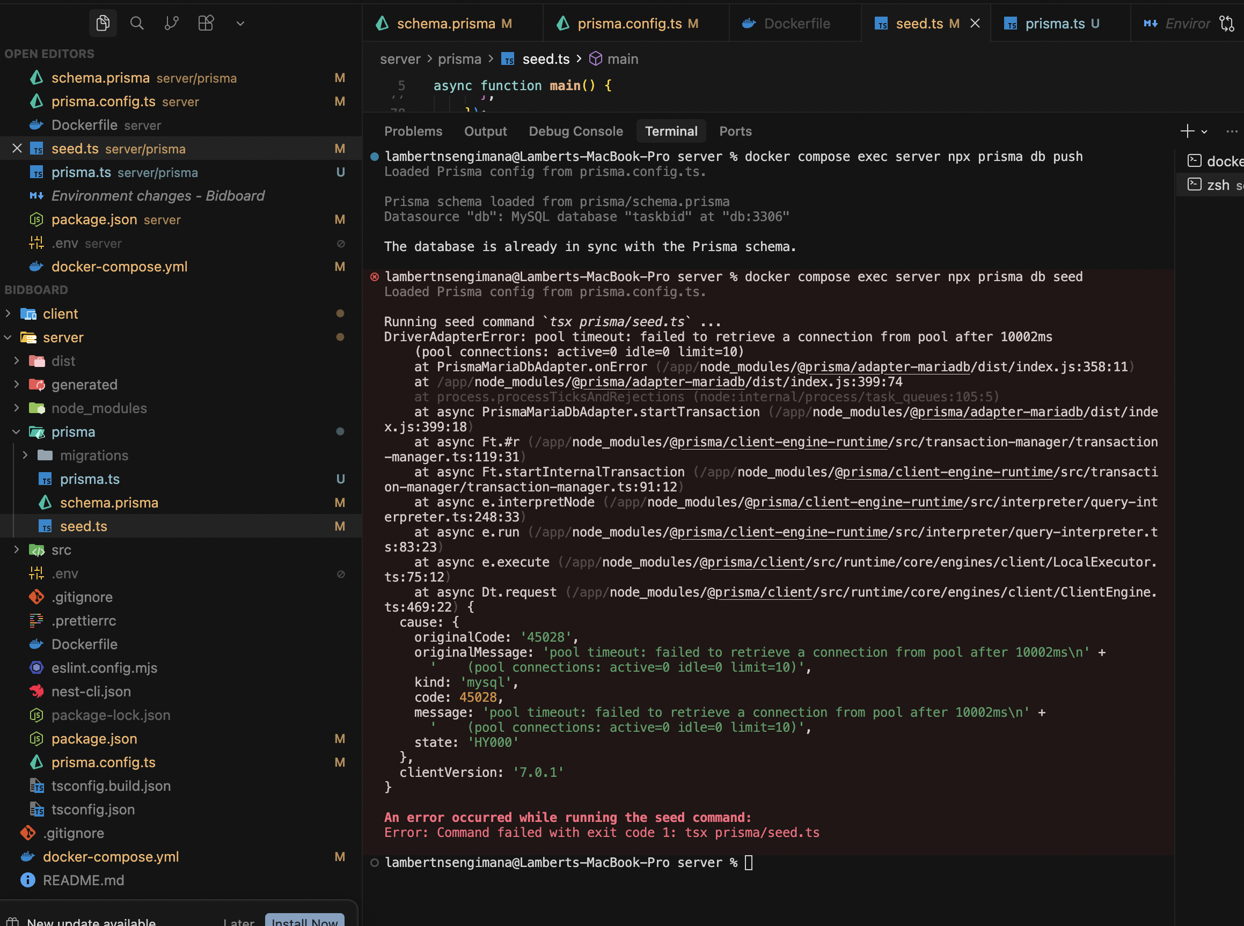Screen dimensions: 1244x926
Task: Open the new terminal profile dropdown arrow
Action: (1204, 132)
